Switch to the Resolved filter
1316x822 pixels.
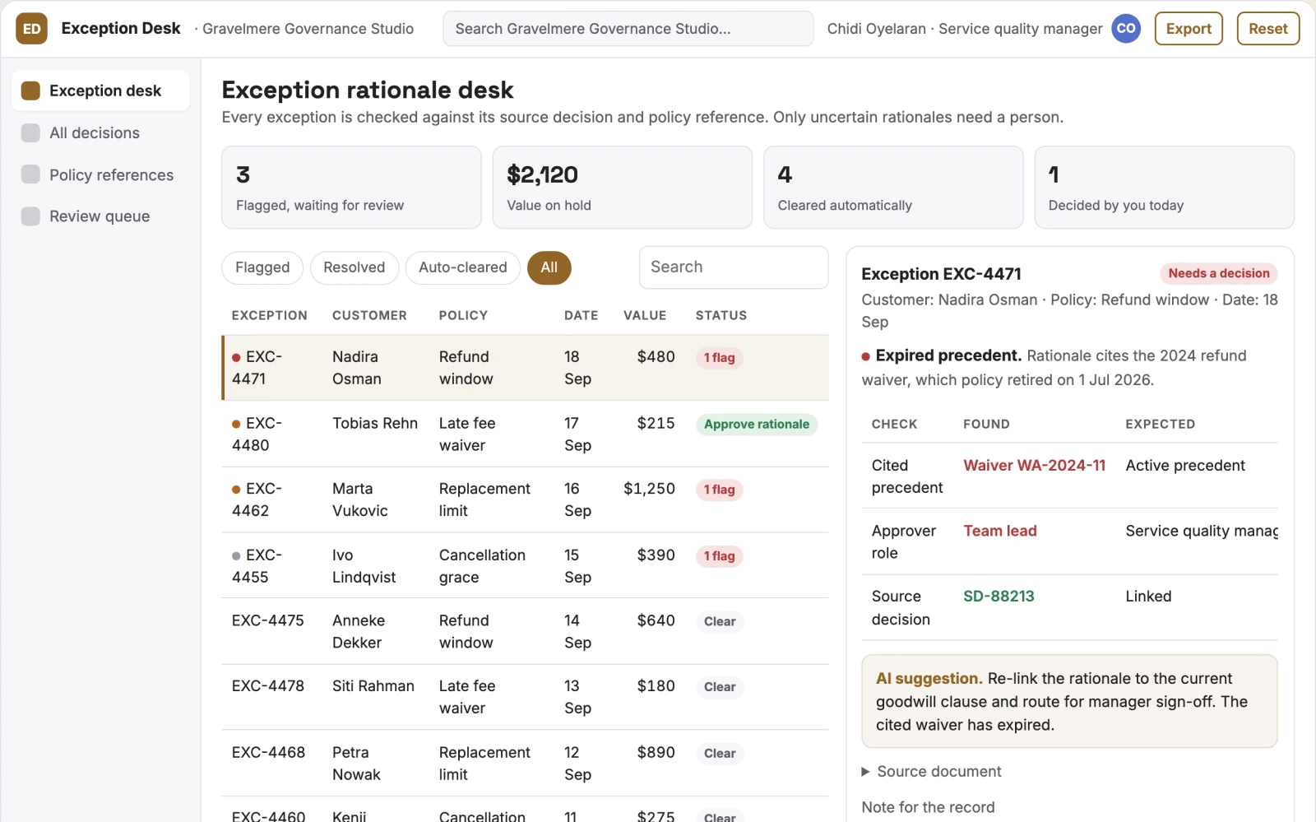(354, 267)
